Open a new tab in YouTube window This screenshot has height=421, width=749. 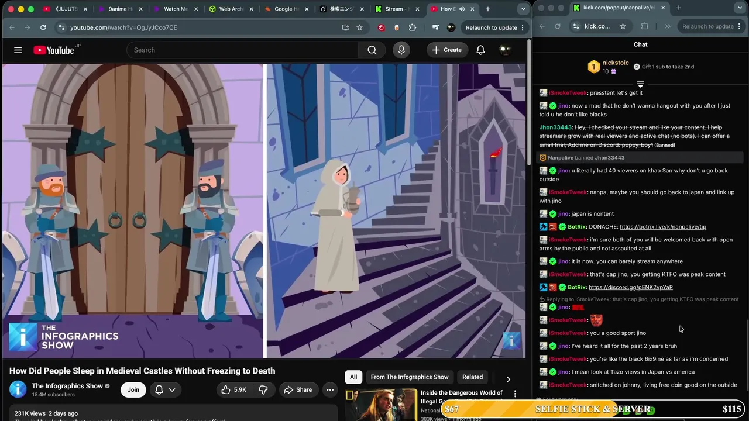point(488,9)
